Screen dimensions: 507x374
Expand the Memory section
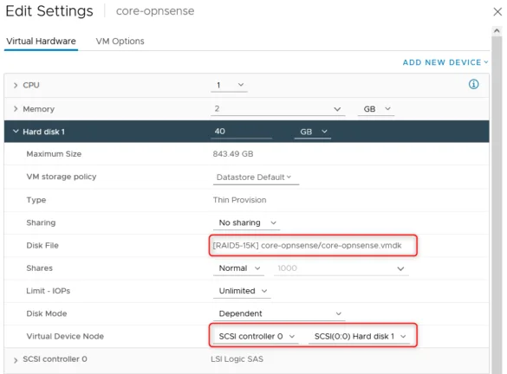click(x=16, y=109)
